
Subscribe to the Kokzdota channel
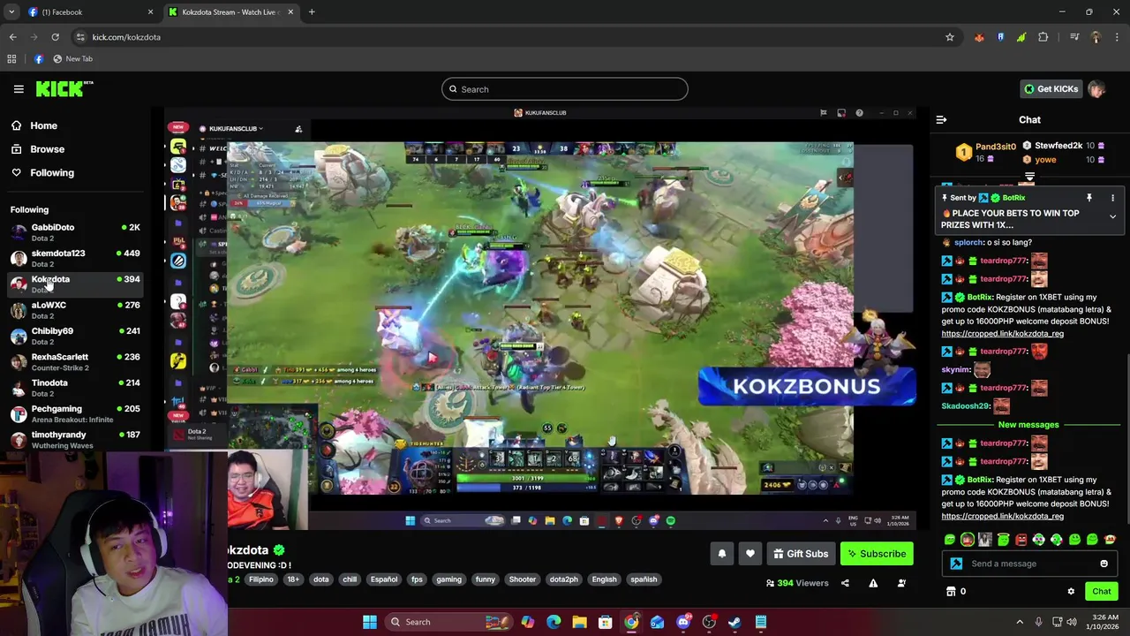click(x=877, y=554)
